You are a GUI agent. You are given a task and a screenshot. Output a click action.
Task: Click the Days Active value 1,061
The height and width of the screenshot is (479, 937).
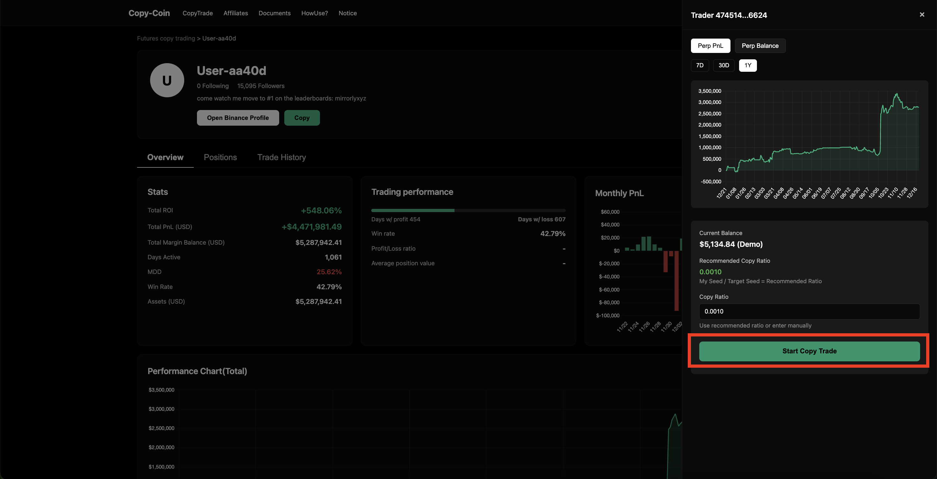click(333, 257)
